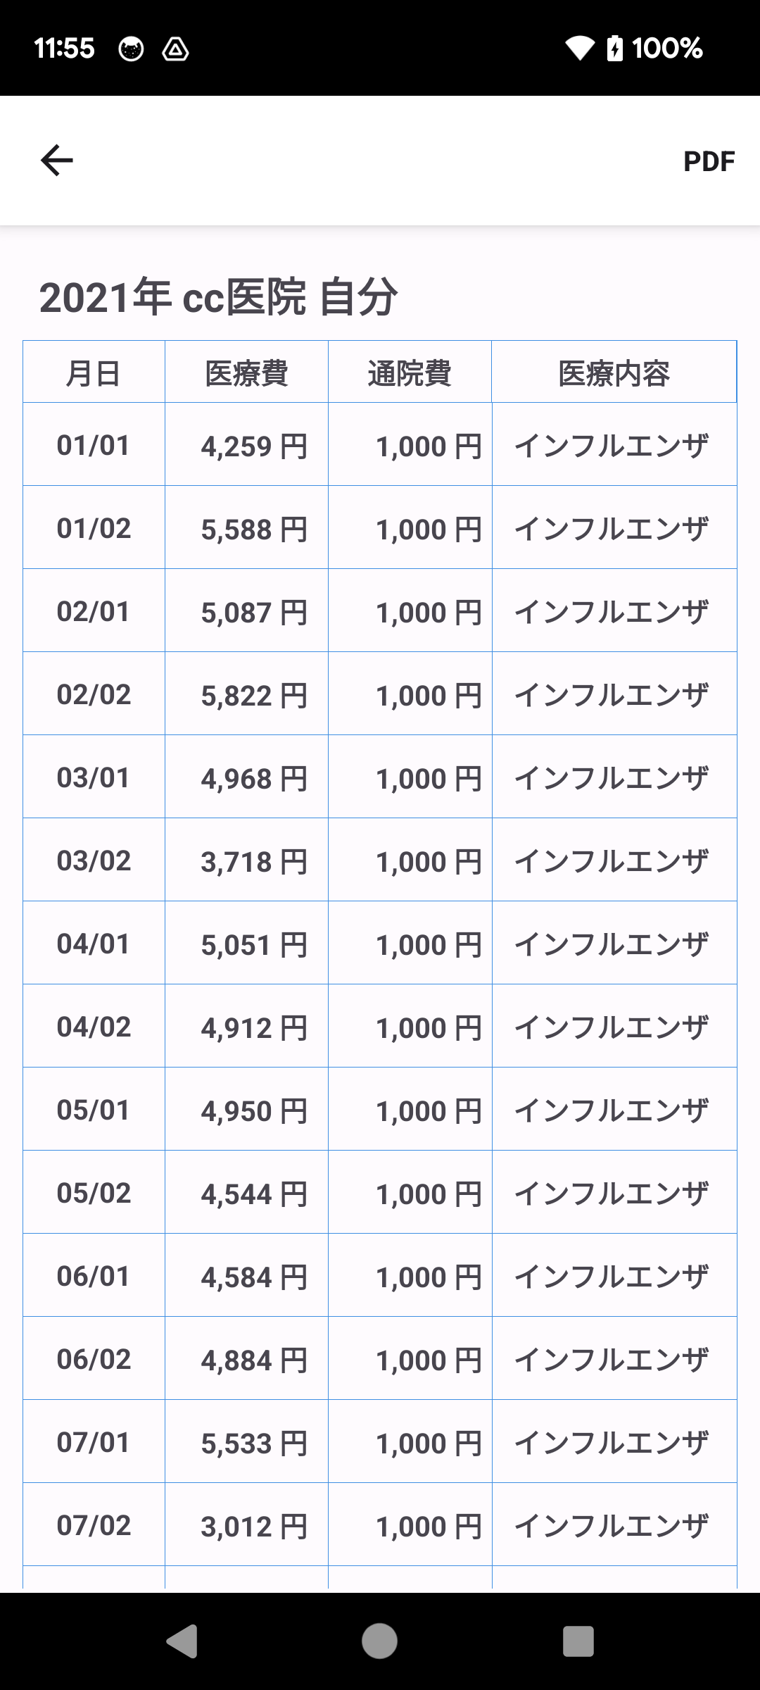Select the 通院費 column header
Screen dimensions: 760x1690
point(410,373)
